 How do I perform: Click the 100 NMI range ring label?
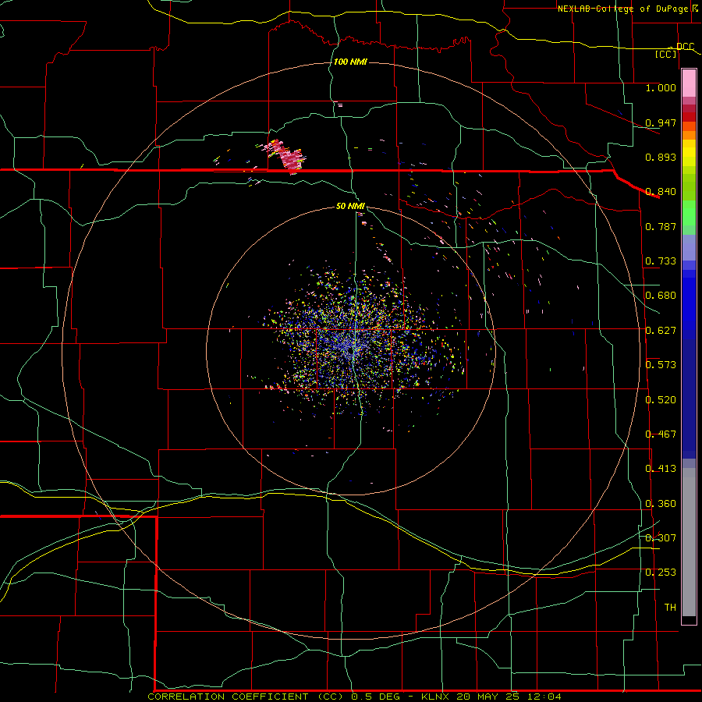point(350,62)
